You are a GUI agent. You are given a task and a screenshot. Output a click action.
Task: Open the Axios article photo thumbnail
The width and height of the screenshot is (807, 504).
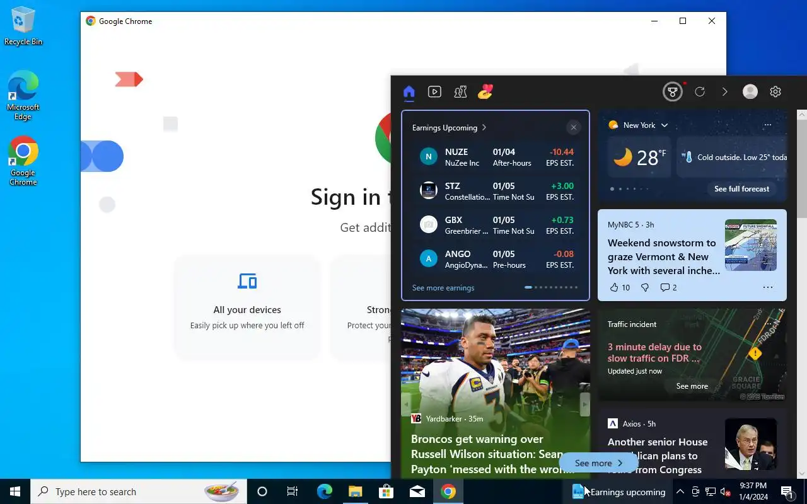pyautogui.click(x=750, y=444)
